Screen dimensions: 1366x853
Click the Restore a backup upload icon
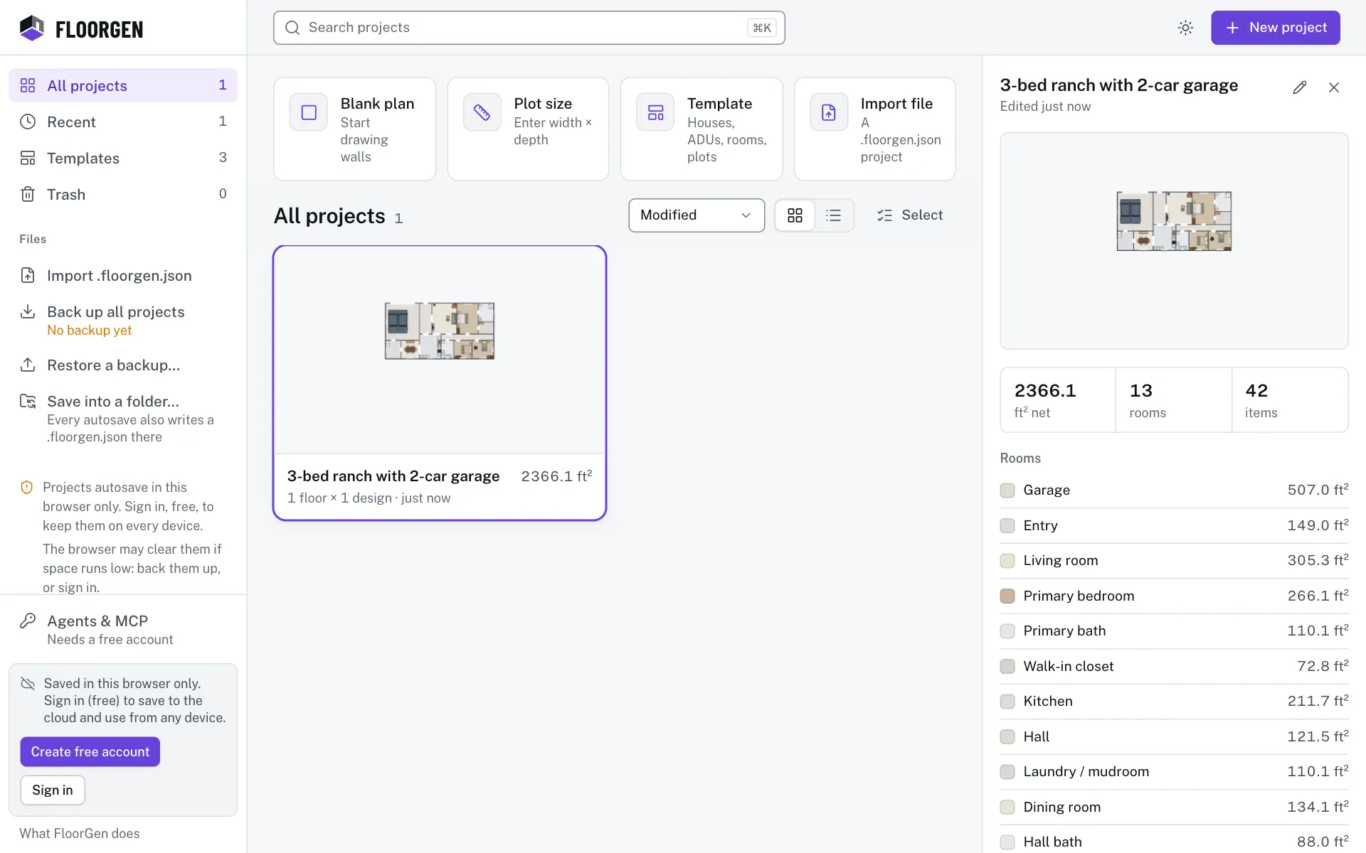(28, 365)
